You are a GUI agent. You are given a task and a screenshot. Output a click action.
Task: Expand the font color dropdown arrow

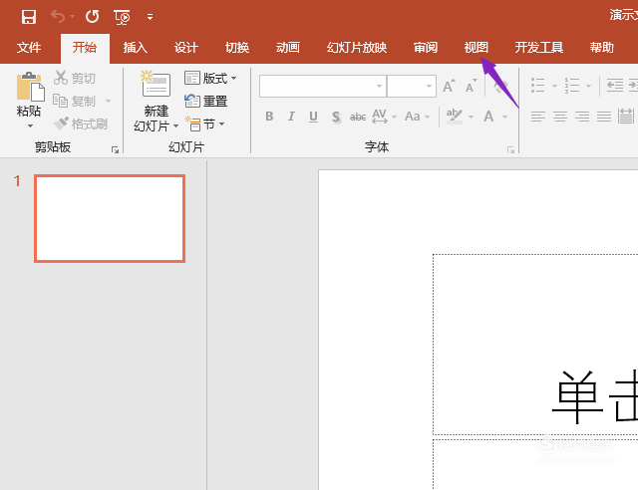[505, 118]
